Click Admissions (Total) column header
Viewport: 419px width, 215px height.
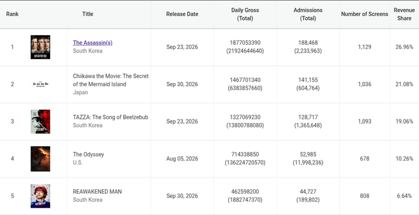(x=308, y=14)
